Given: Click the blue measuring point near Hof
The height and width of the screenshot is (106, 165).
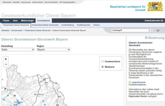Looking at the screenshot, I should pos(56,83).
